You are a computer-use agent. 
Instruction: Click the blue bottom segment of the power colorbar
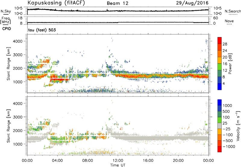point(220,87)
